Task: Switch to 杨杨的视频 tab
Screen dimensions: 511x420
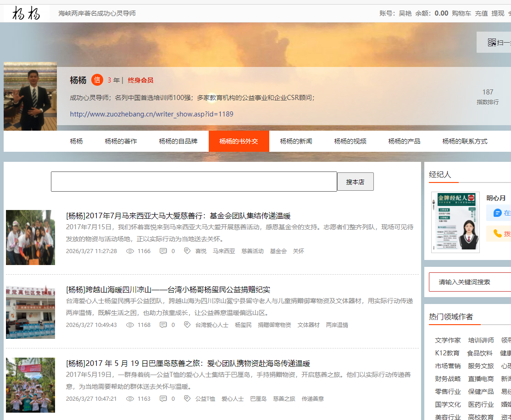Action: (350, 141)
